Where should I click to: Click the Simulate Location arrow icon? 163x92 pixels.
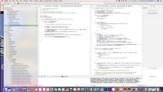(x=60, y=76)
